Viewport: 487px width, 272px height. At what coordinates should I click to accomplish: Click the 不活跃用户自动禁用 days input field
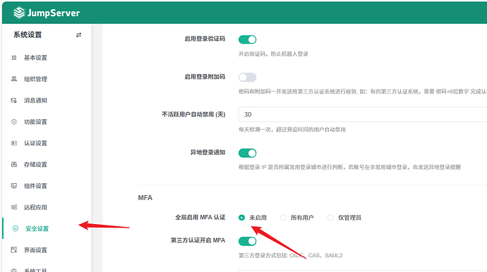(x=363, y=114)
